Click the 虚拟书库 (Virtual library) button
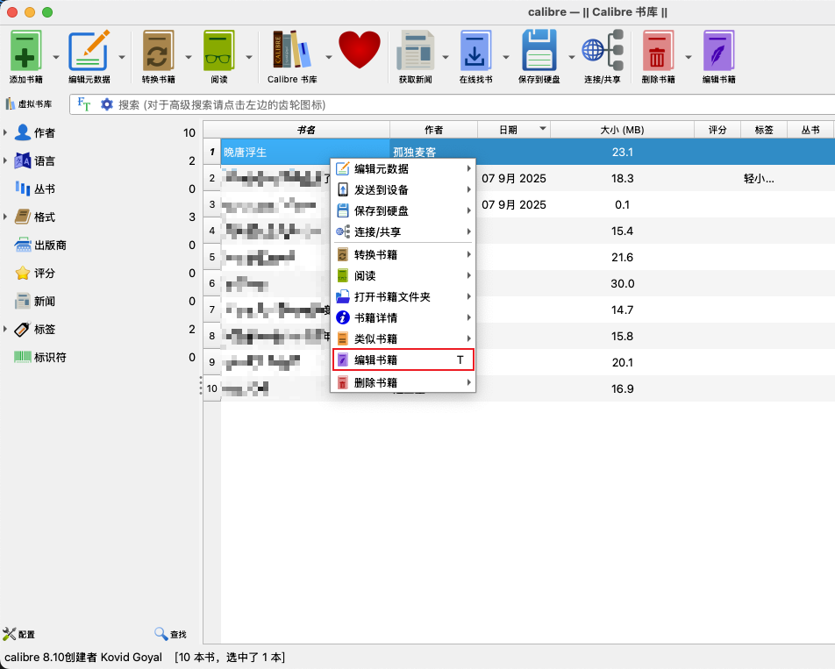 [x=30, y=104]
